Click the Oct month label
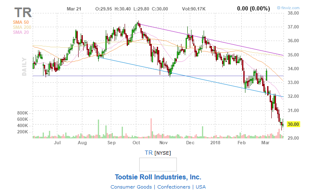The width and height of the screenshot is (314, 194). (x=136, y=143)
